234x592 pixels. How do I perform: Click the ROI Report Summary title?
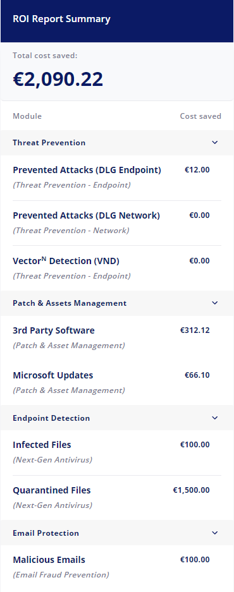[x=61, y=19]
